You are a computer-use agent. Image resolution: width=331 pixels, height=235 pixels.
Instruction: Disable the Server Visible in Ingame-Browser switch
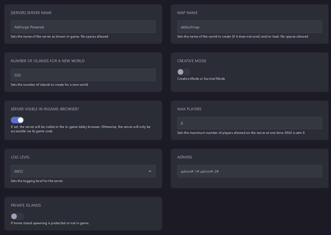(x=17, y=120)
